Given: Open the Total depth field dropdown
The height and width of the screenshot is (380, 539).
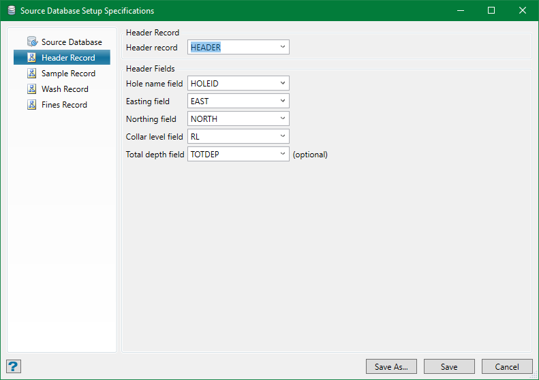Looking at the screenshot, I should [282, 155].
